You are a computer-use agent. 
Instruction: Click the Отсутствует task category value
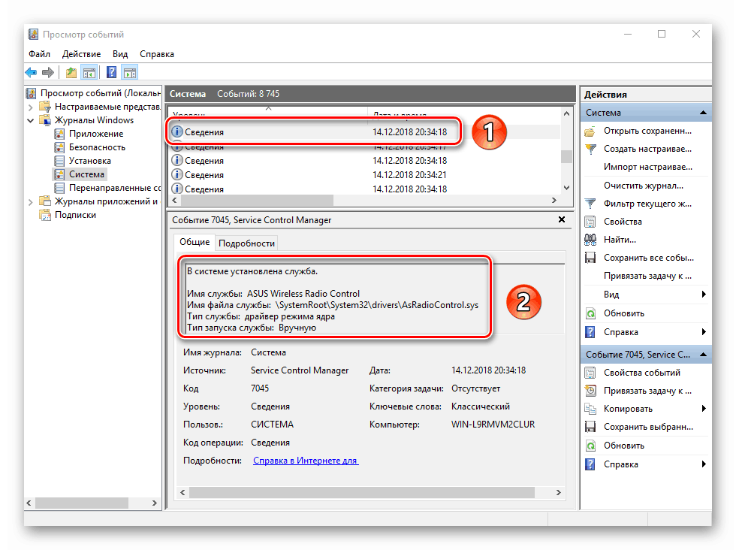click(475, 388)
